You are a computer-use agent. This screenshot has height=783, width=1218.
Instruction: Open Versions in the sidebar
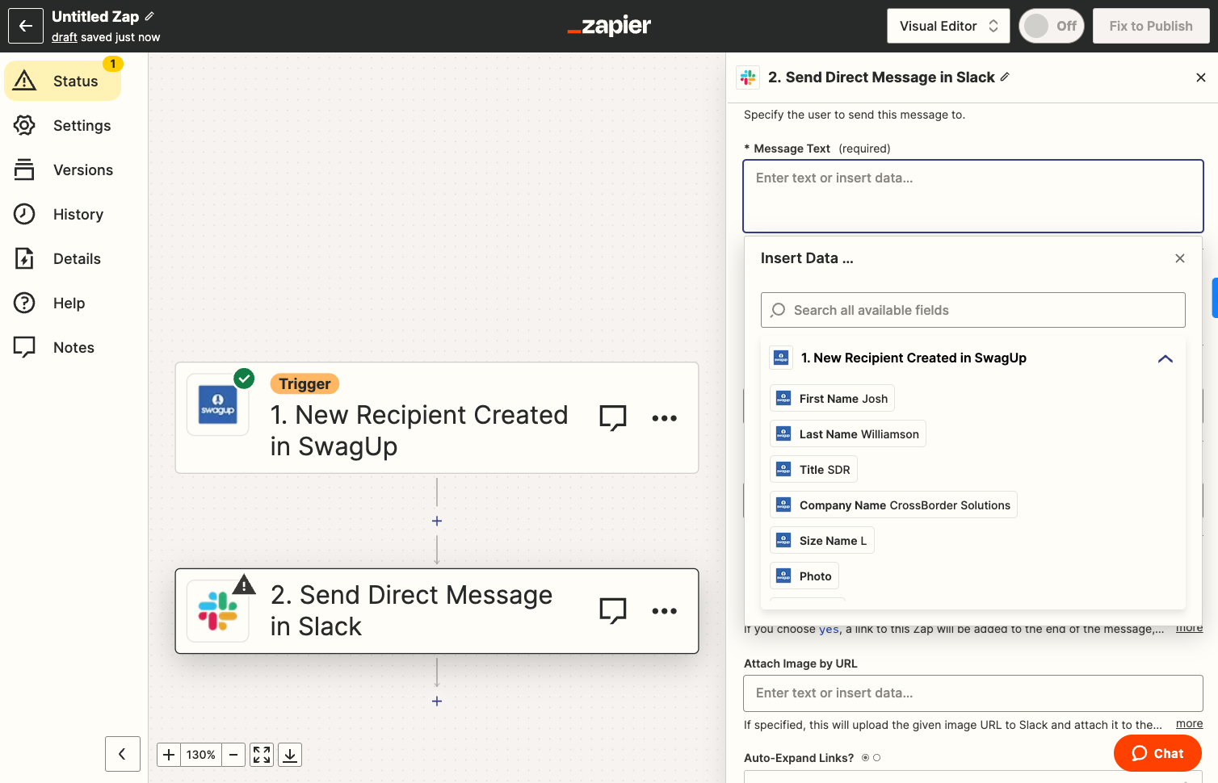(62, 170)
